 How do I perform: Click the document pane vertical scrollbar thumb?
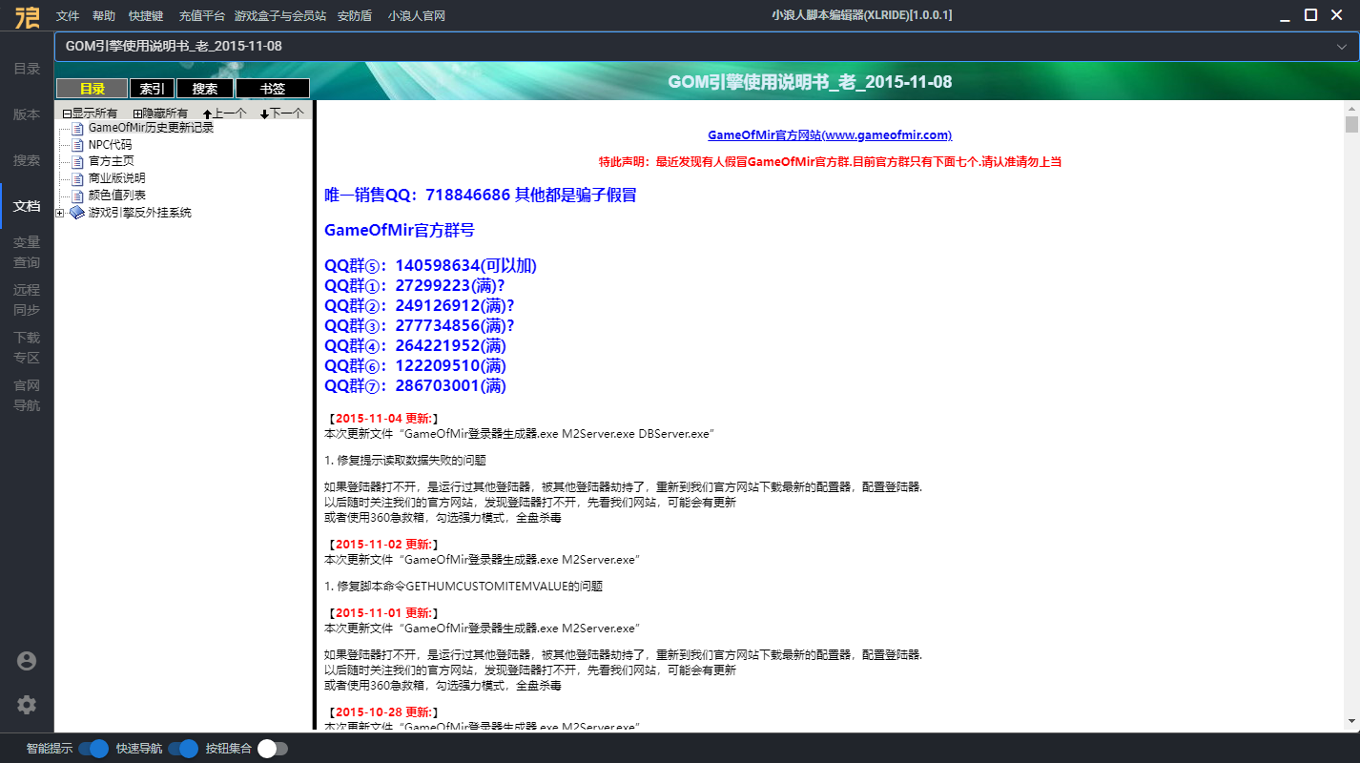pos(1351,125)
